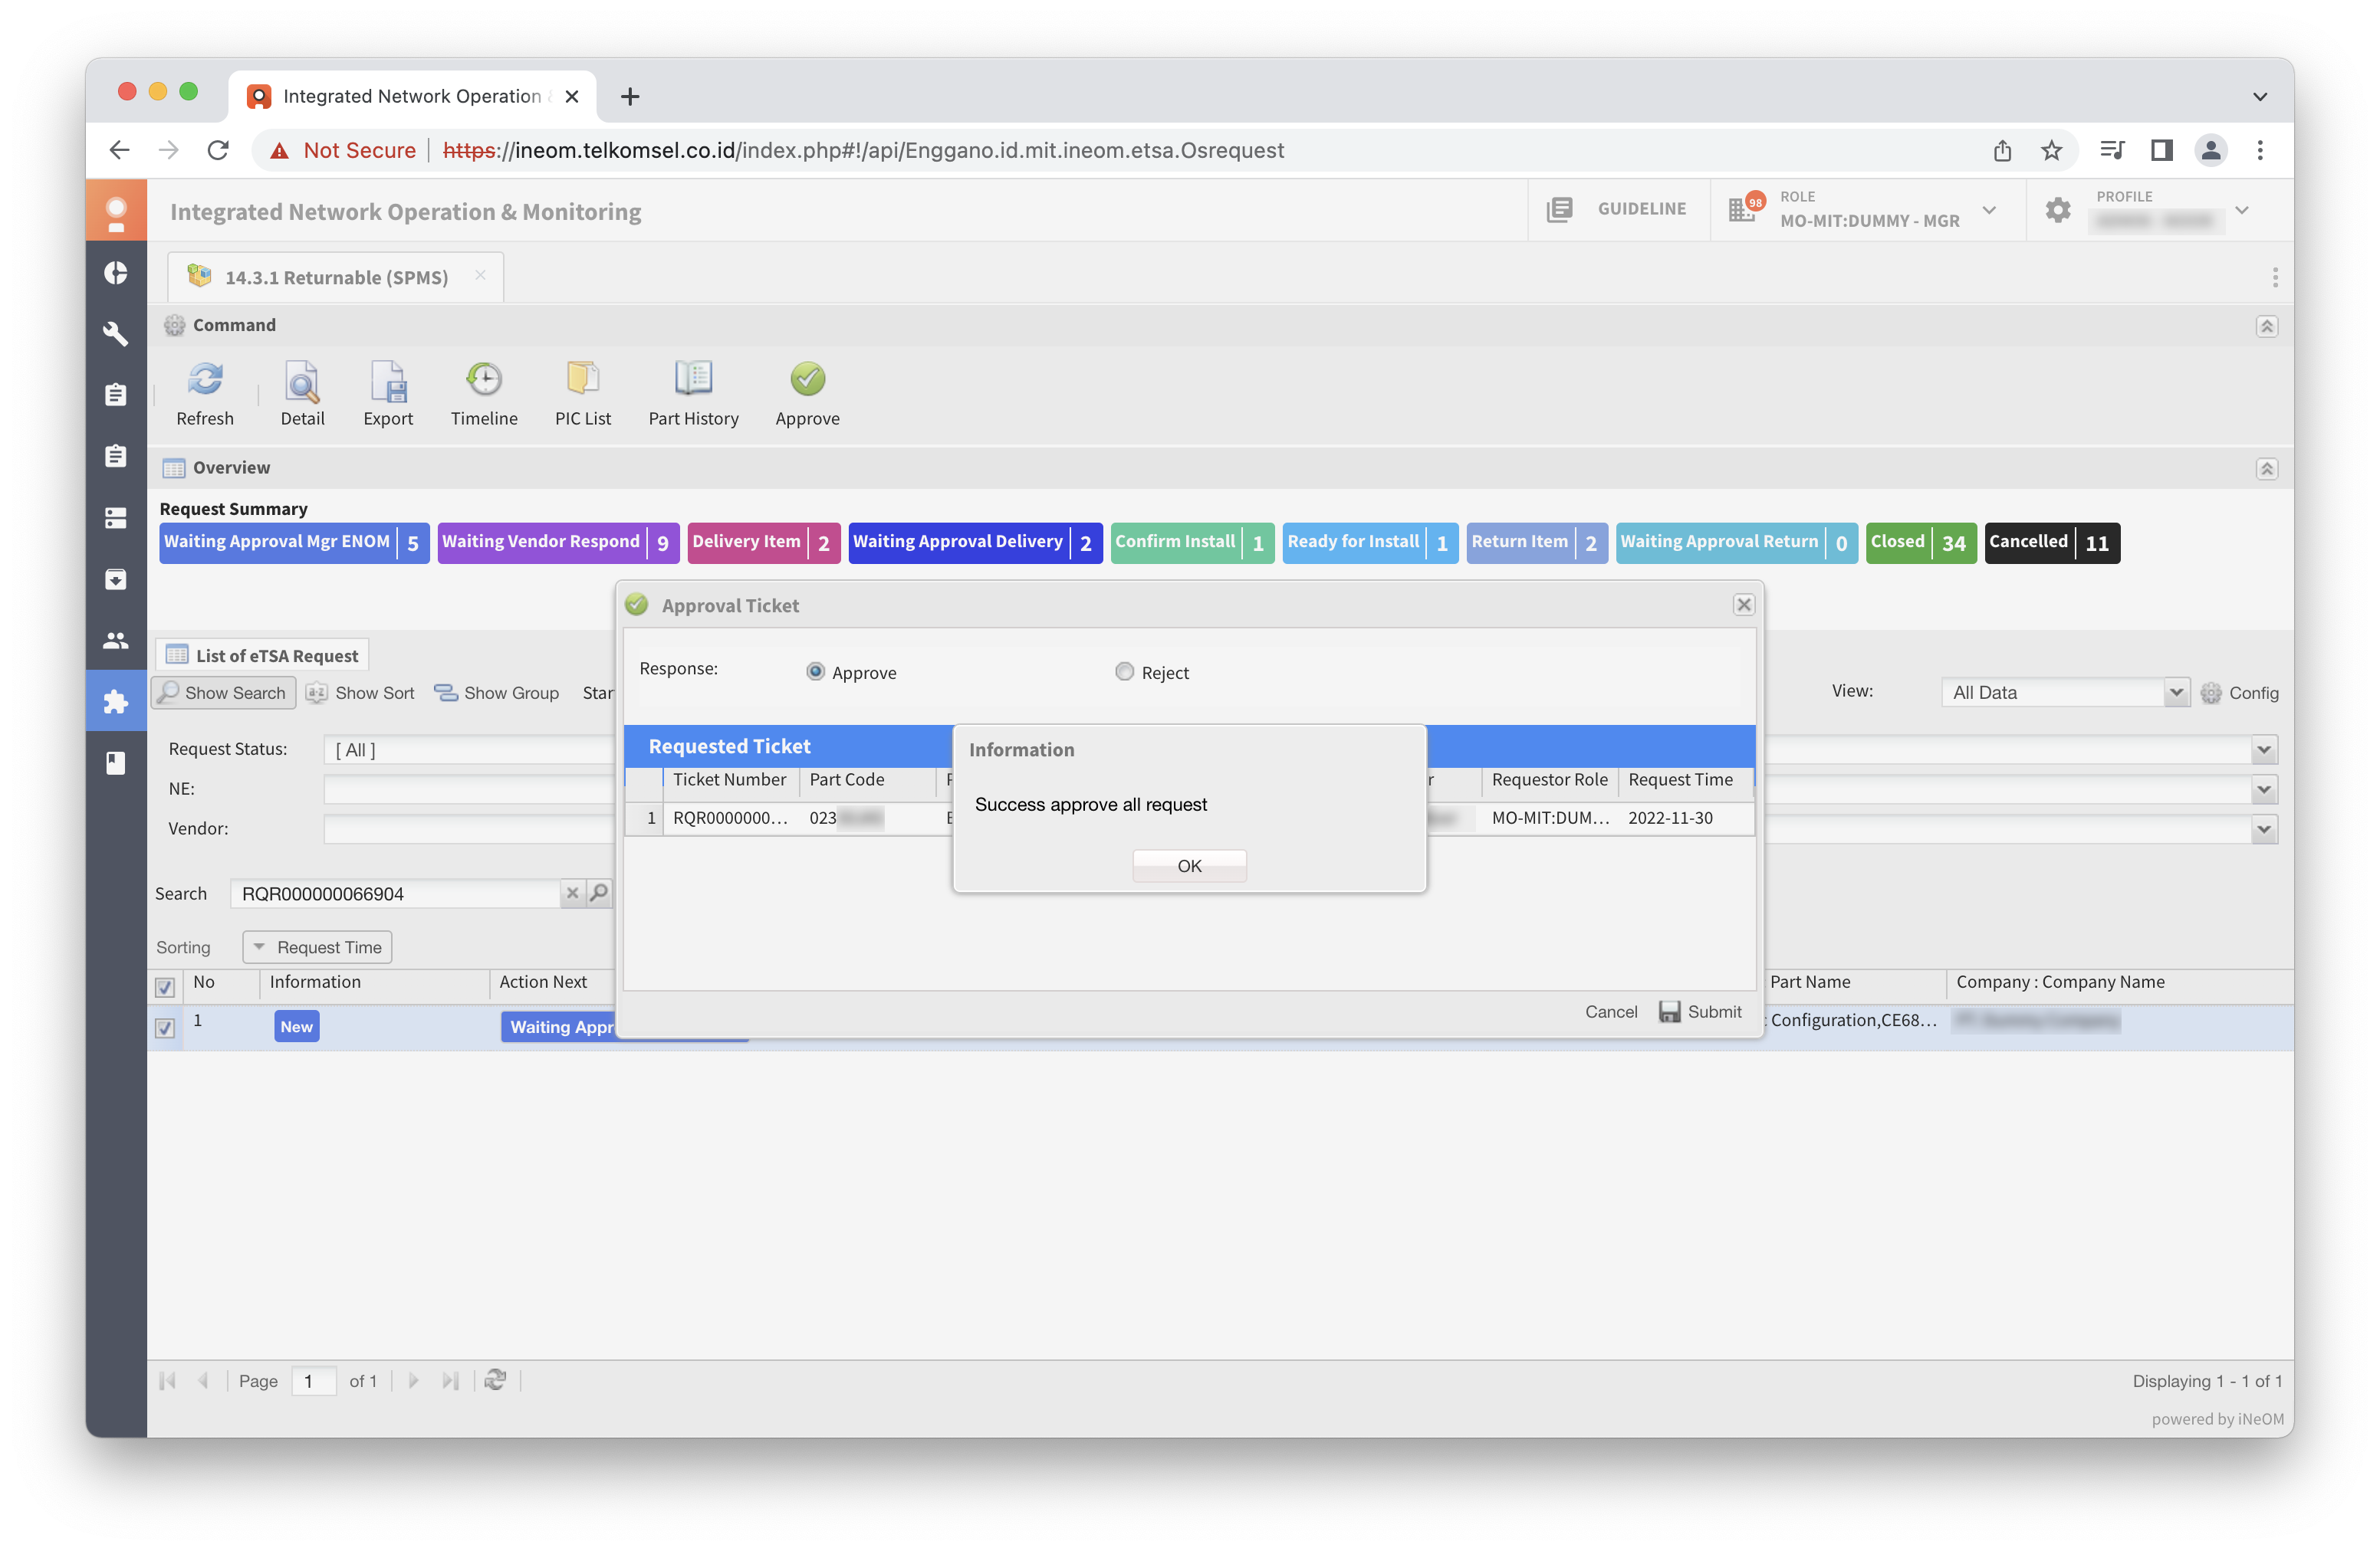
Task: Open a new browser tab
Action: point(630,97)
